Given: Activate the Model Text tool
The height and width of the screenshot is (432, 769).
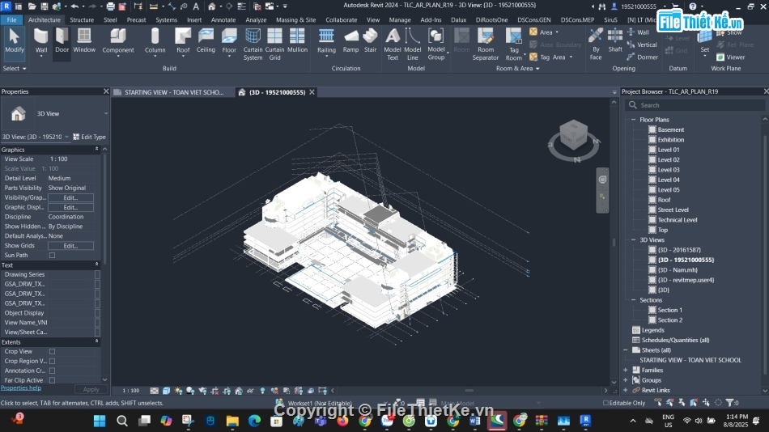Looking at the screenshot, I should [393, 44].
